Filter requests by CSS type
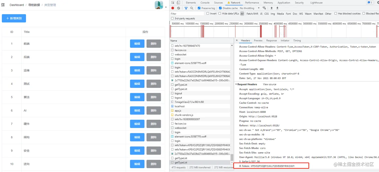The height and width of the screenshot is (172, 379). coord(266,14)
